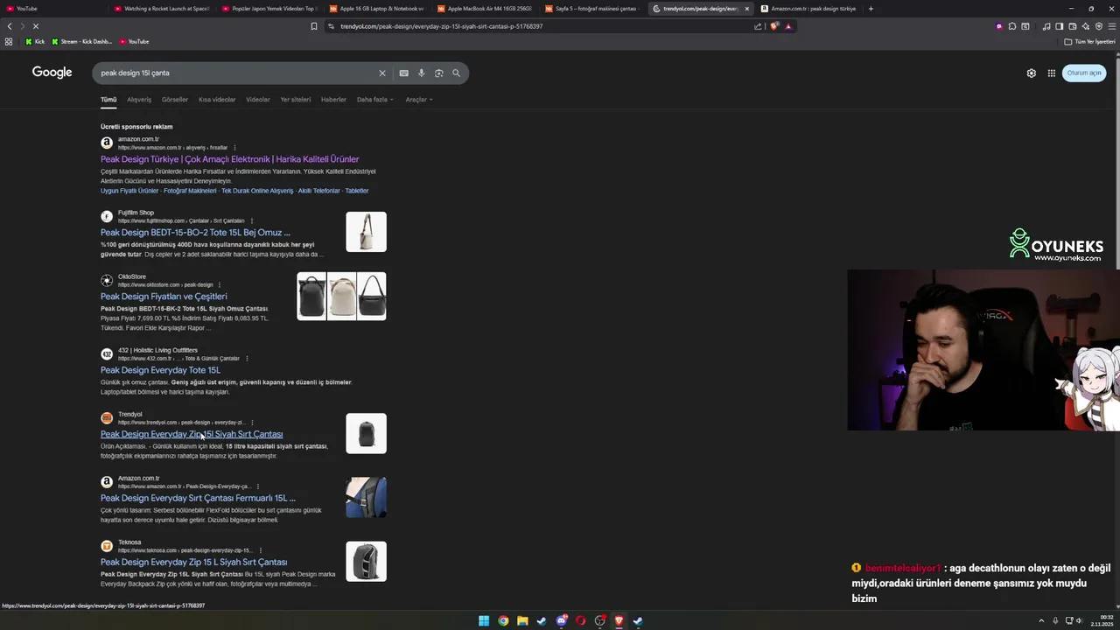
Task: Click the magnifier search submit icon
Action: pos(456,73)
